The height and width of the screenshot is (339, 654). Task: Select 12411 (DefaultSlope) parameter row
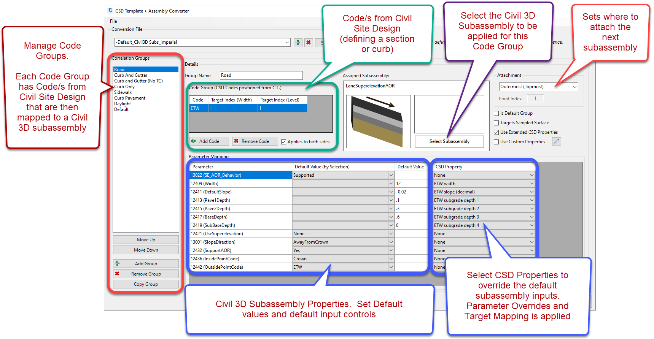[x=240, y=192]
